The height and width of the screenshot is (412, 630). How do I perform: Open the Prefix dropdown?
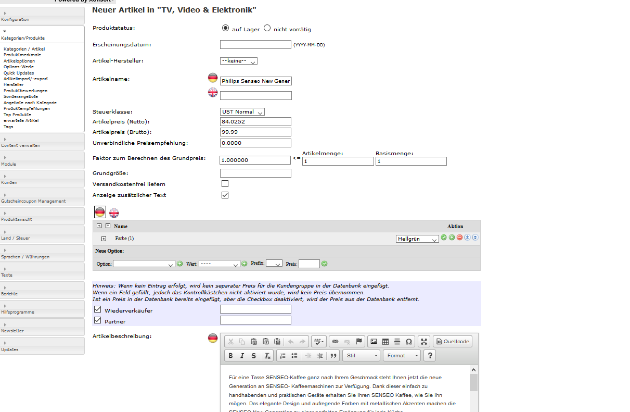274,264
